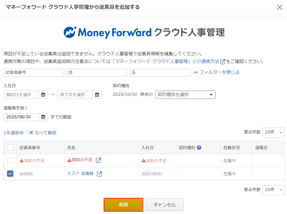Viewport: 287px width, 214px height.
Task: Open calendar picker for hire end date
Action: [97, 94]
